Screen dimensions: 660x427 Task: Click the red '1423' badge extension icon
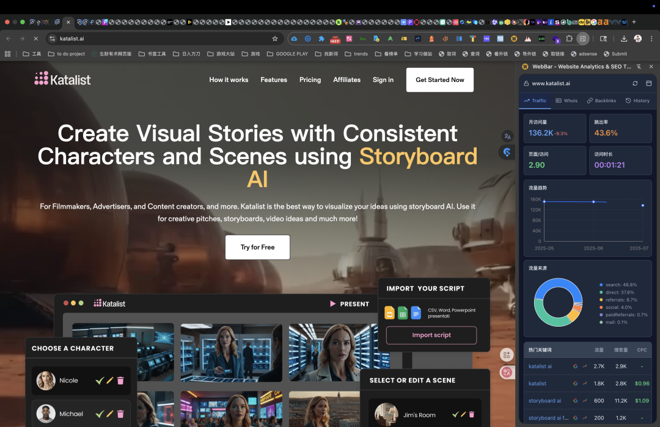(x=335, y=39)
